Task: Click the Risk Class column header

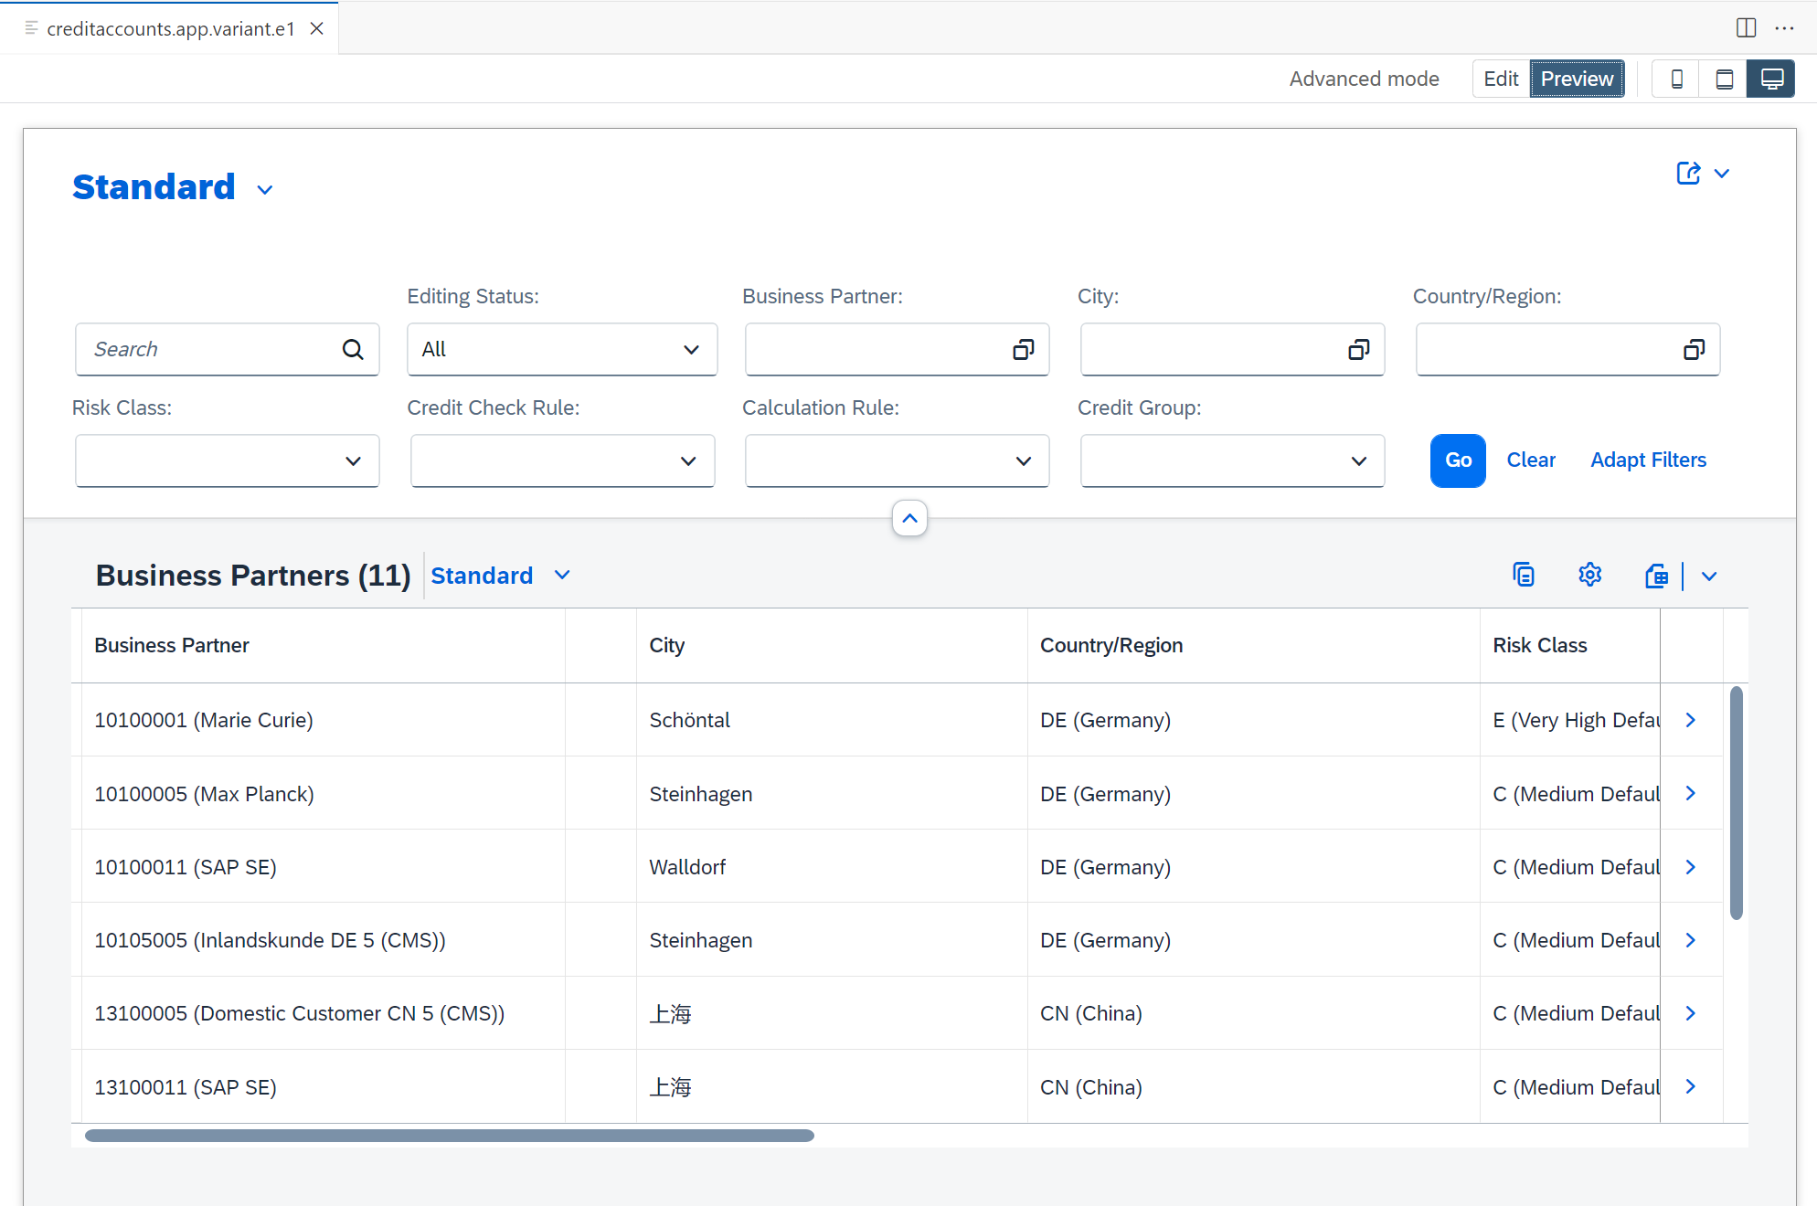Action: 1570,645
